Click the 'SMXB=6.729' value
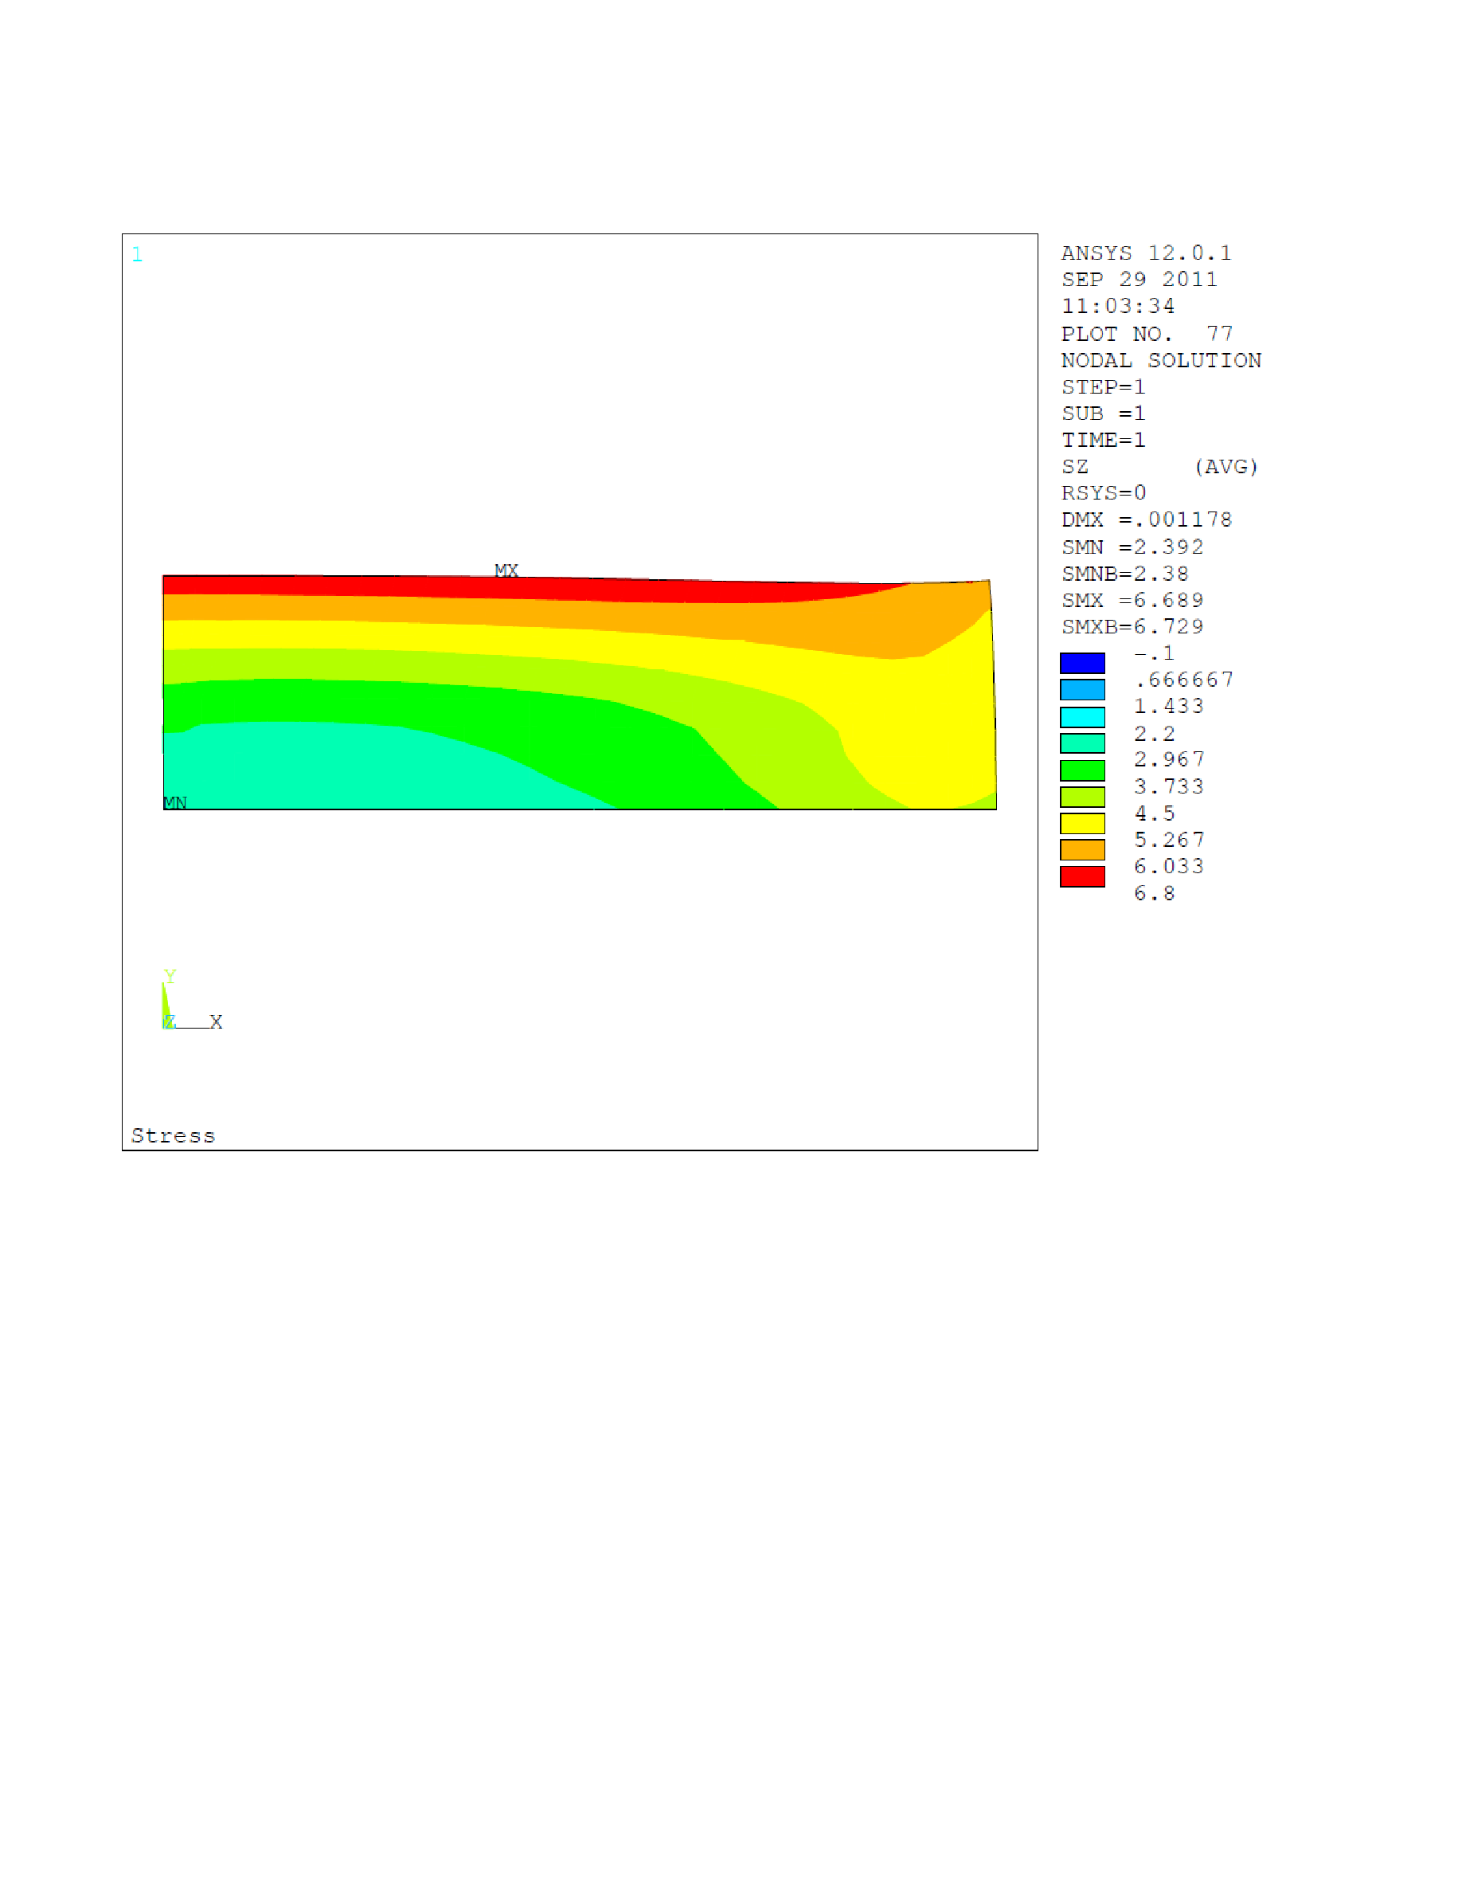1462x1893 pixels. 1133,627
